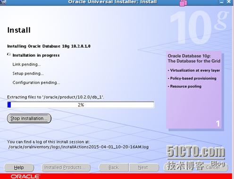Click the installation progress bar at 2%

81,105
